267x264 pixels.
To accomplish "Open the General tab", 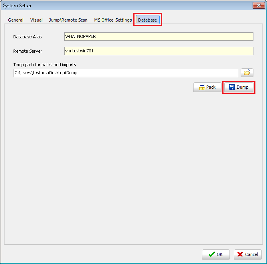I will coord(16,20).
